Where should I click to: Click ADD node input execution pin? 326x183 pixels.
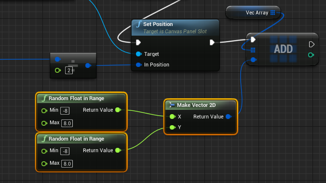click(x=253, y=39)
